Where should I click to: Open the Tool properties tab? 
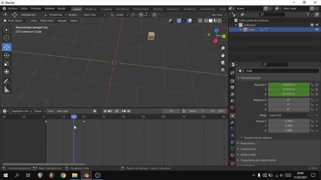232,73
